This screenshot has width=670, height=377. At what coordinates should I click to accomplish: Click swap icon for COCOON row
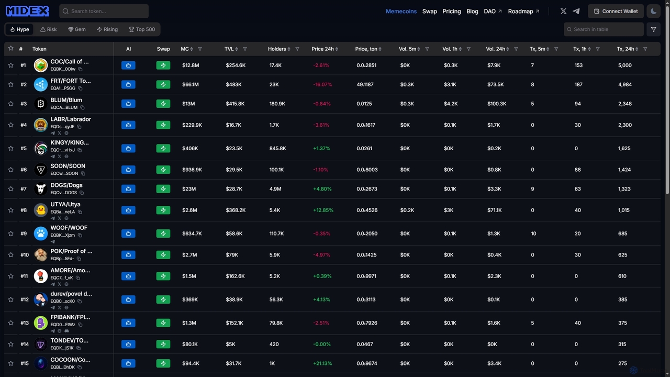163,363
